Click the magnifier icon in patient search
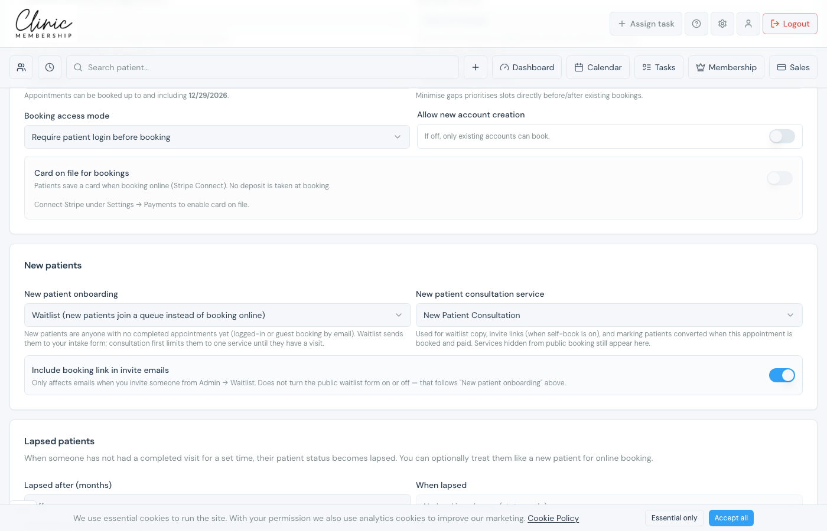Image resolution: width=827 pixels, height=531 pixels. [x=78, y=67]
